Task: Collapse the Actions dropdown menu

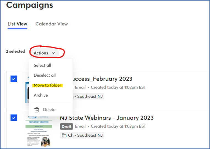Action: point(44,53)
